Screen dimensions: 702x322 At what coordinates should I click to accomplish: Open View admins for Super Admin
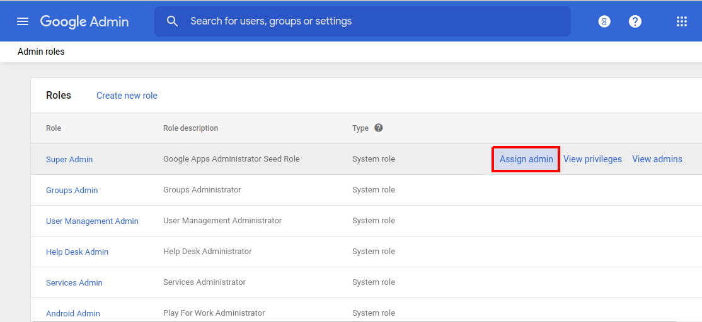pos(657,159)
